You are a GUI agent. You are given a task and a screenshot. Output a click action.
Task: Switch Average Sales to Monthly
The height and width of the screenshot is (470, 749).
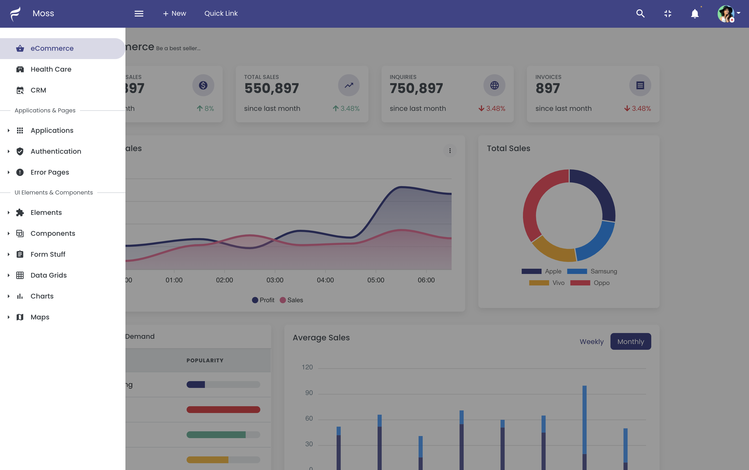click(631, 342)
